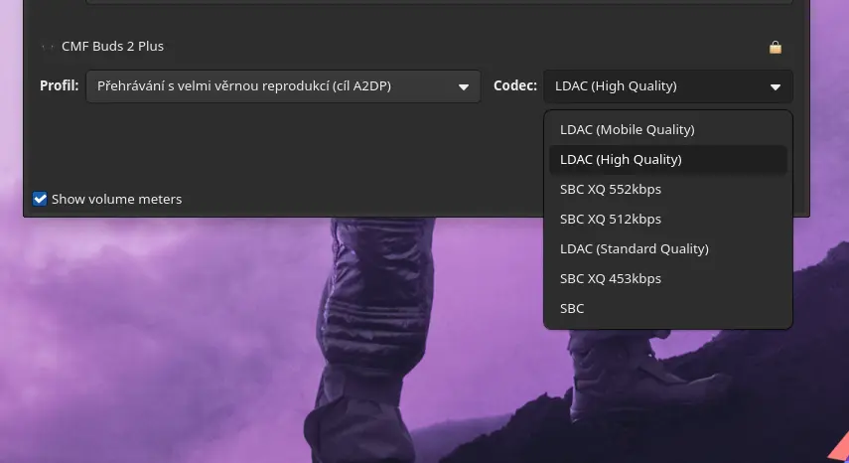Choose SBC XQ 453kbps codec
Screen dimensions: 849x463
(x=668, y=279)
